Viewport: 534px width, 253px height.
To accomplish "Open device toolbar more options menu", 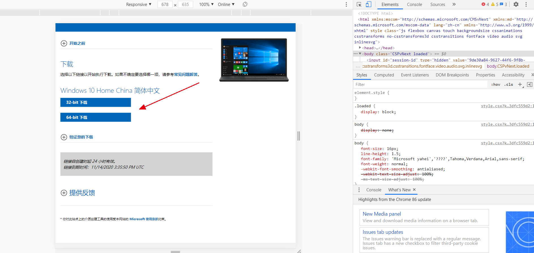I will pos(346,4).
